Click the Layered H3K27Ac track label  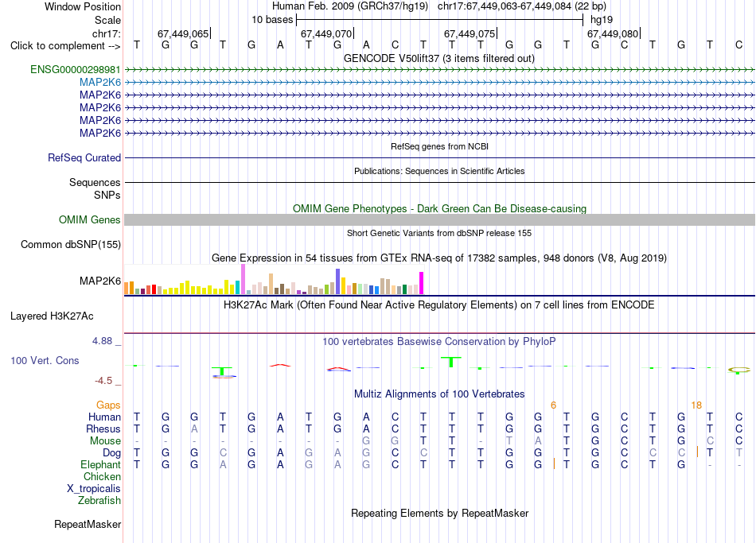[x=52, y=316]
